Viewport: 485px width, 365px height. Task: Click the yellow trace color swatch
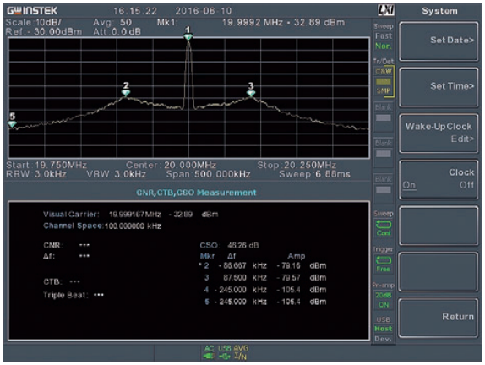click(x=384, y=82)
